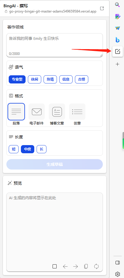The width and height of the screenshot is (124, 278).
Task: Choose the 博客文章 format thumbnail
Action: click(x=57, y=112)
